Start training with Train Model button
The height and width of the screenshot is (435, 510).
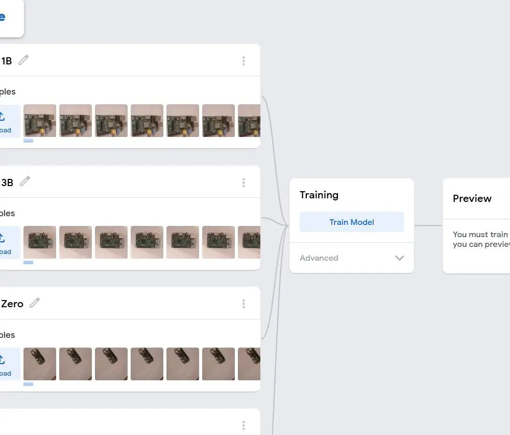[x=352, y=222]
